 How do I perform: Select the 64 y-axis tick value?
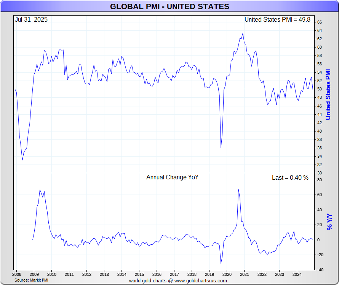pyautogui.click(x=319, y=31)
